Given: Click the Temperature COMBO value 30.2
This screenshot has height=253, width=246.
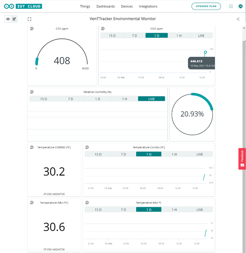Looking at the screenshot, I should click(54, 171).
